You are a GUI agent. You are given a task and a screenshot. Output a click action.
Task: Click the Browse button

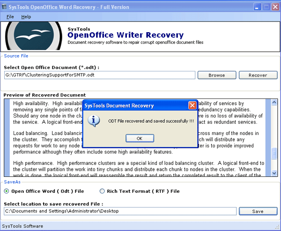(x=217, y=75)
